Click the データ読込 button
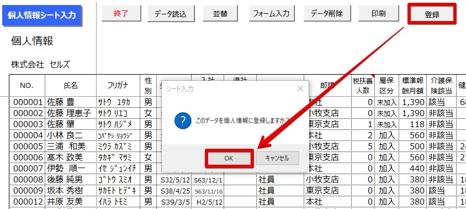This screenshot has height=209, width=466. click(x=171, y=13)
